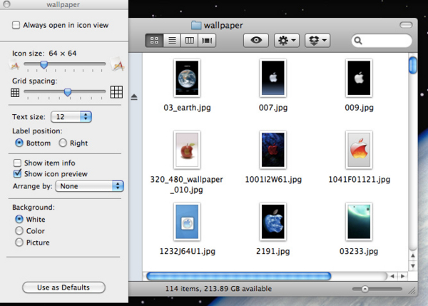Enable Always open in icon view
The height and width of the screenshot is (306, 428).
[16, 25]
